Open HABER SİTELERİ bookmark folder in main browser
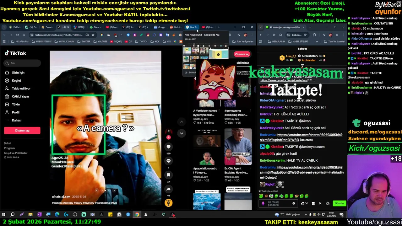This screenshot has height=226, width=402. [41, 41]
